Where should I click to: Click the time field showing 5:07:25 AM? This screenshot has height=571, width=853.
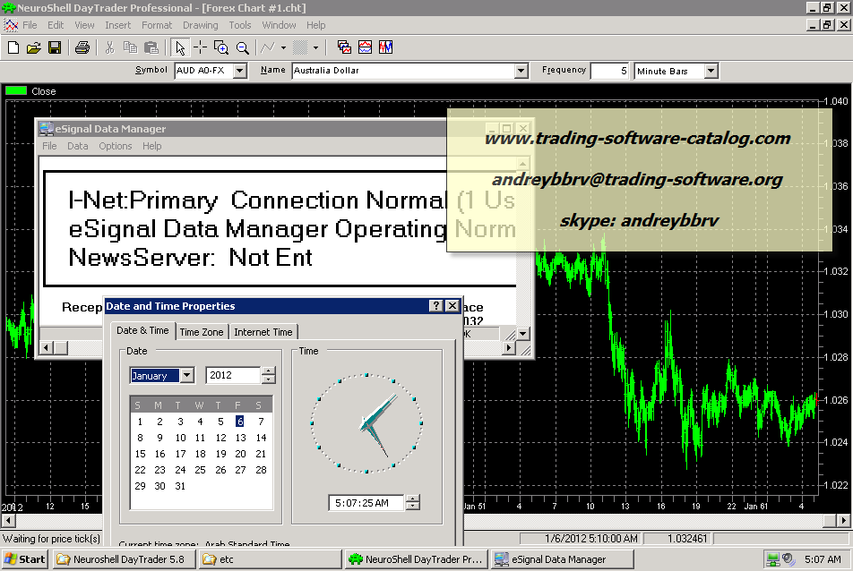366,503
